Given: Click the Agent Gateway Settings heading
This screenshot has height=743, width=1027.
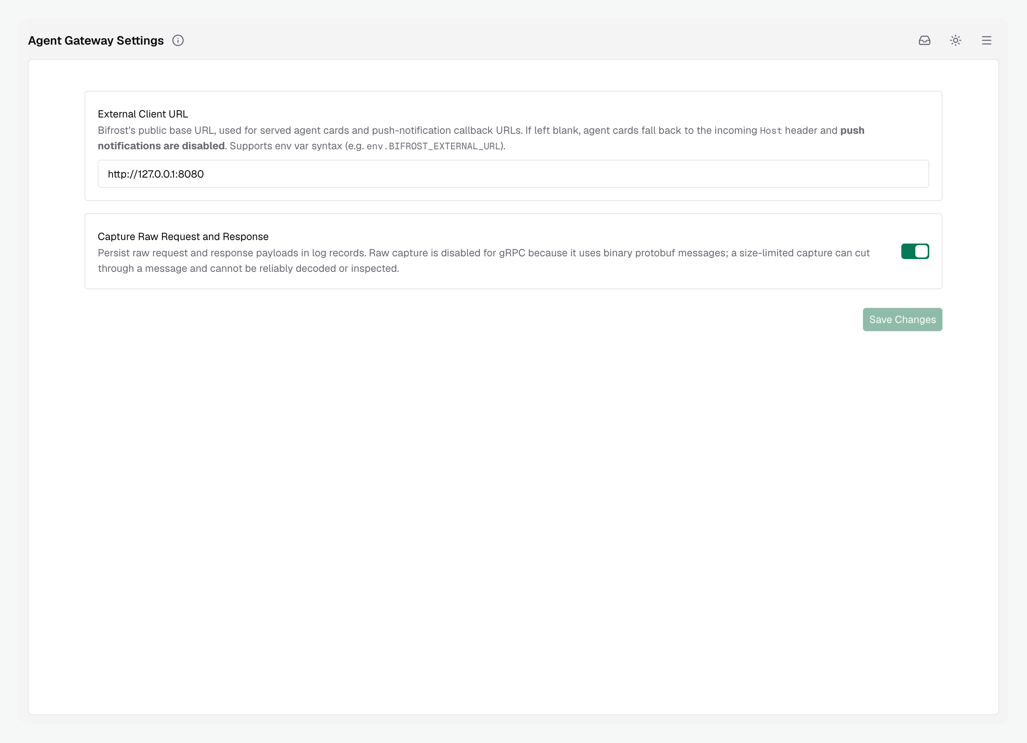Looking at the screenshot, I should (x=96, y=40).
